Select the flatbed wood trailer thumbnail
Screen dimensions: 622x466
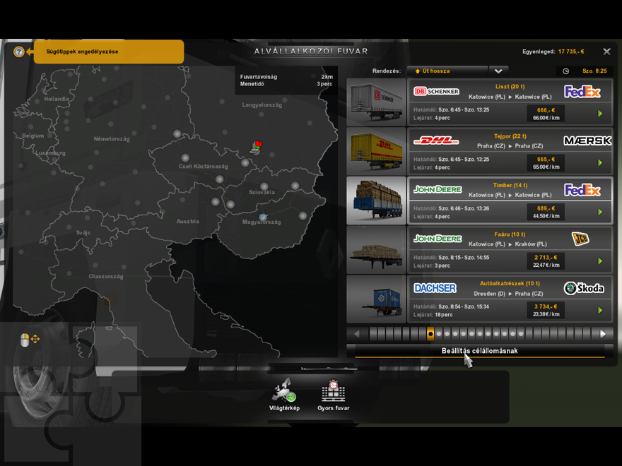(376, 250)
